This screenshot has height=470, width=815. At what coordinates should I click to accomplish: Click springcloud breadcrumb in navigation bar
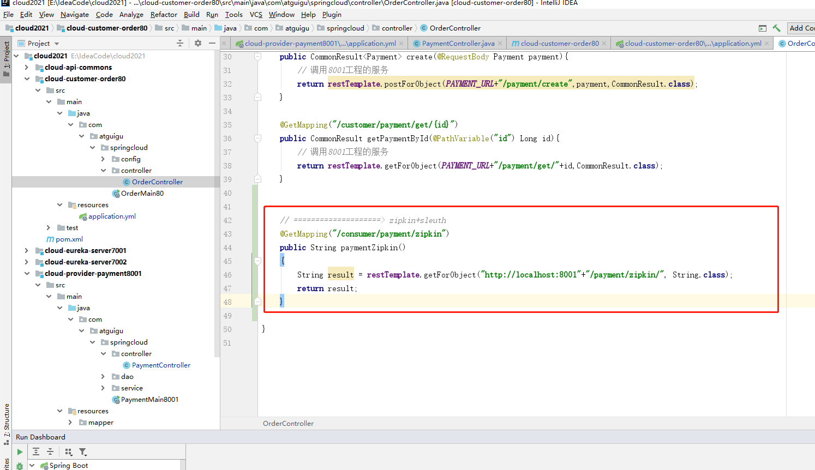click(x=345, y=28)
